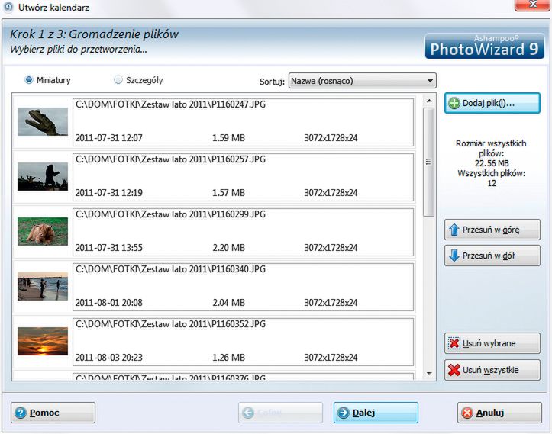Click file path ending in P1160299.JPG
The image size is (552, 434).
[x=170, y=214]
